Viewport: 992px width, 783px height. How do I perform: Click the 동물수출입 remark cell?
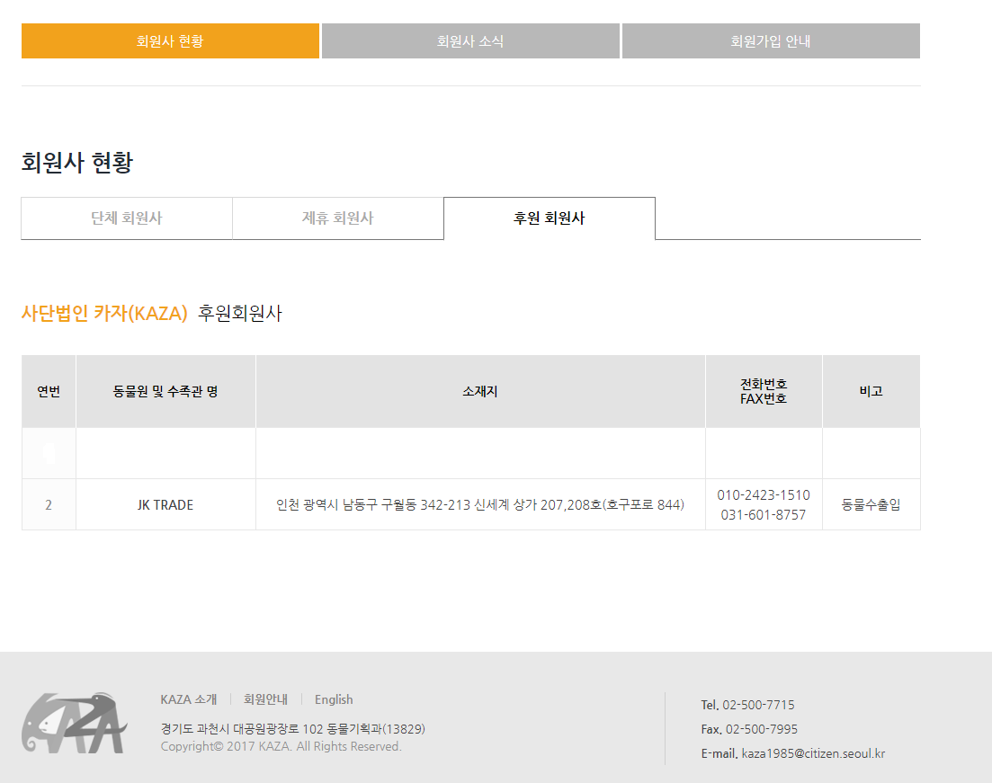[x=871, y=505]
